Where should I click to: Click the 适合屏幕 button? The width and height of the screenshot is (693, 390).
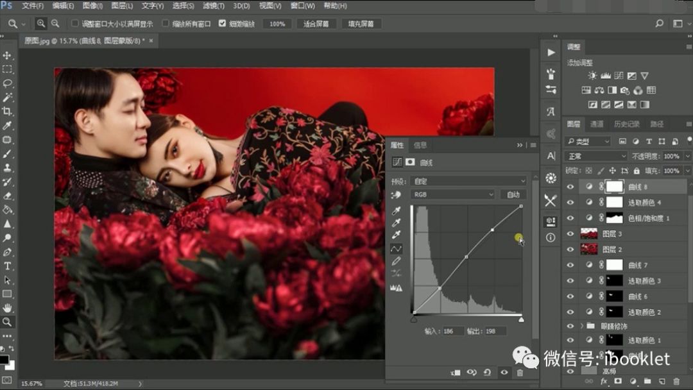pos(316,24)
